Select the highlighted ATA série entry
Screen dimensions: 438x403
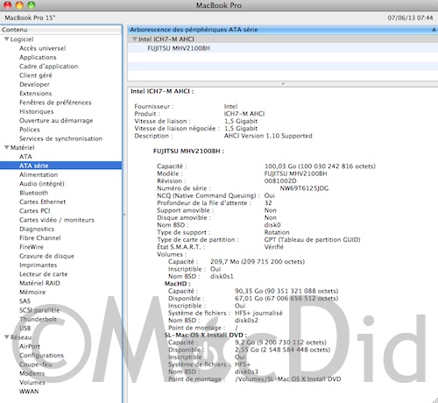click(60, 166)
